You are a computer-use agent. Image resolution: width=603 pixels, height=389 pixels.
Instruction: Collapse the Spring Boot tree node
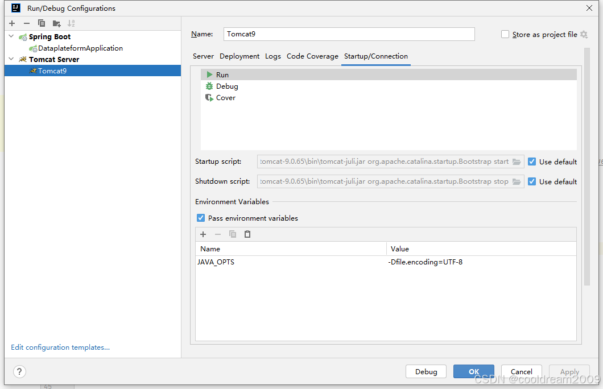pos(11,36)
